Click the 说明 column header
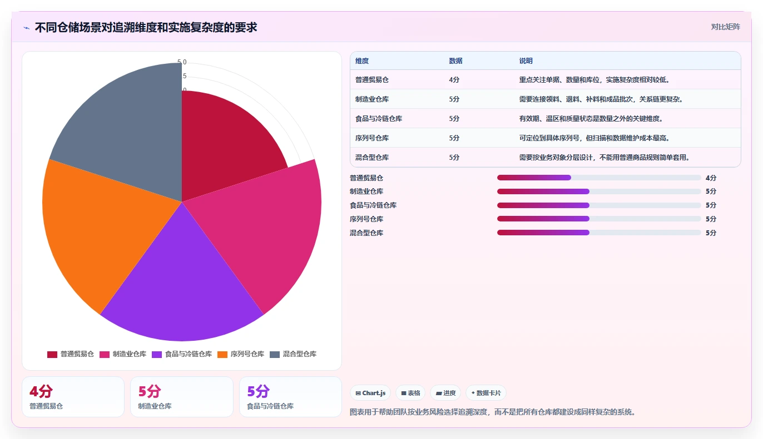Image resolution: width=763 pixels, height=439 pixels. click(526, 61)
